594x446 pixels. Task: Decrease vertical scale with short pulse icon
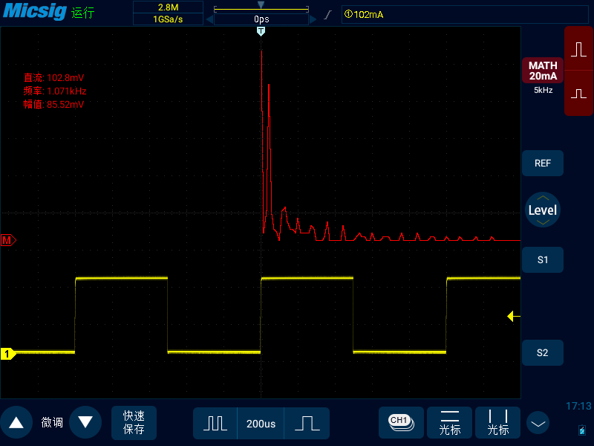578,94
